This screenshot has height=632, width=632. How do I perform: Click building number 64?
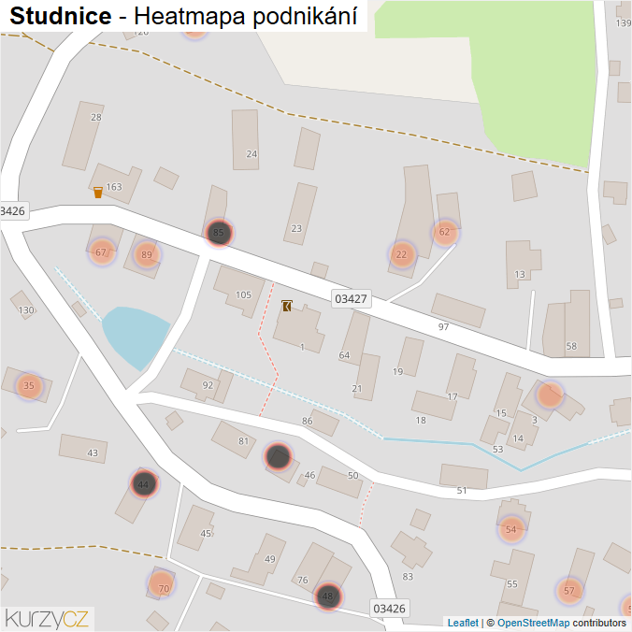[344, 355]
